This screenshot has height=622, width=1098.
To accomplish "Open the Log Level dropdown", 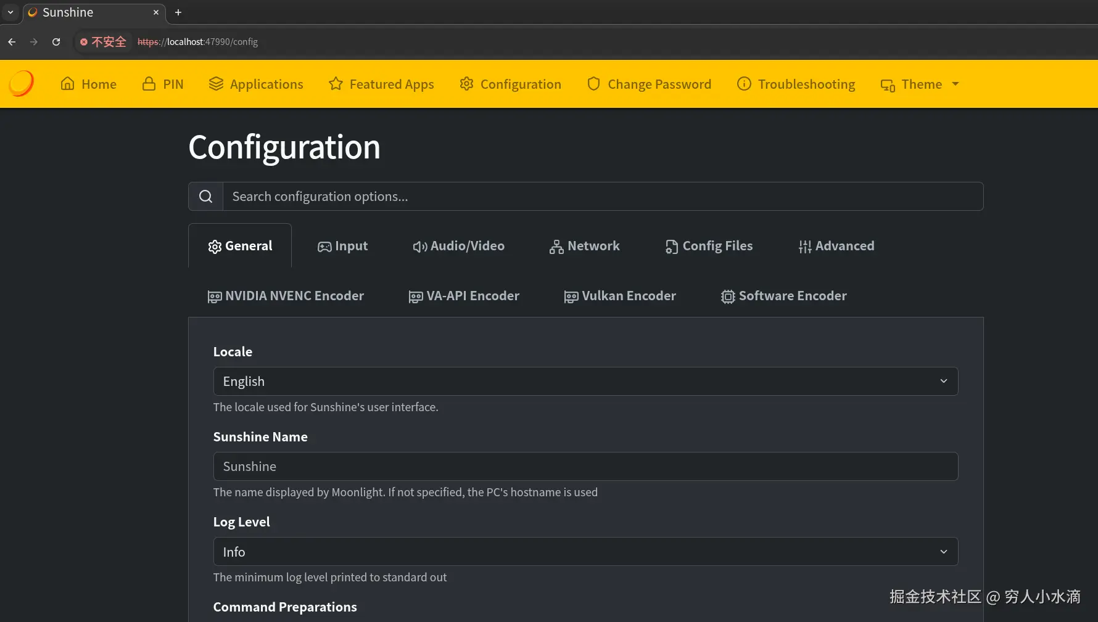I will click(585, 551).
